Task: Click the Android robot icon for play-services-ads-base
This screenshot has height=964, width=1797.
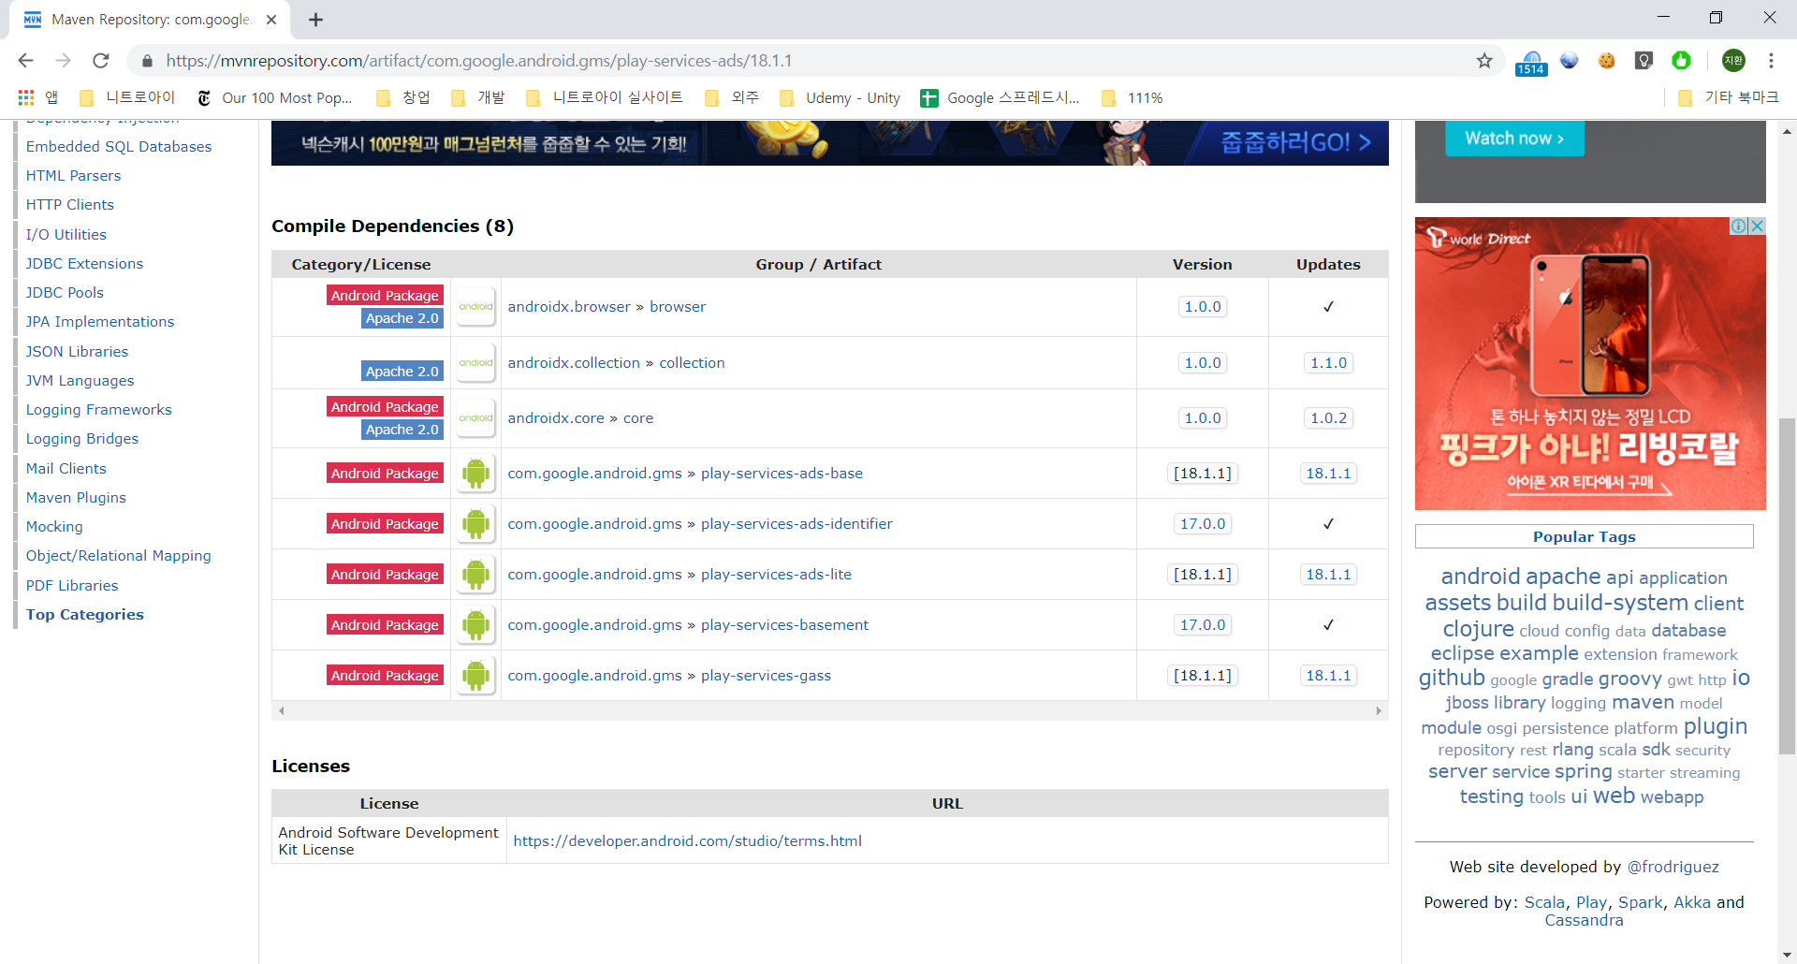Action: [x=475, y=474]
